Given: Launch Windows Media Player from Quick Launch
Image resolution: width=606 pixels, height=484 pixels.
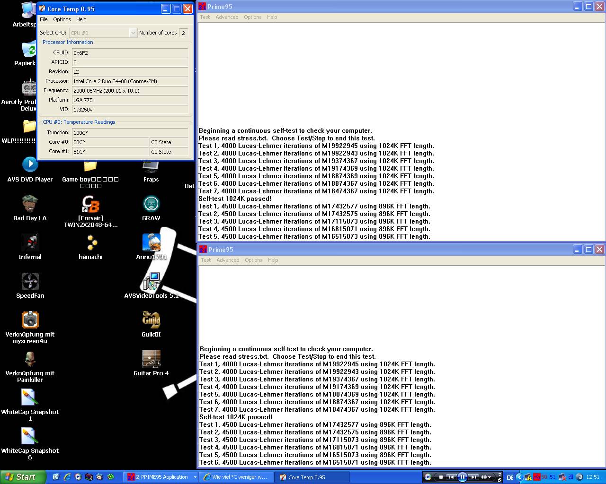Looking at the screenshot, I should pos(78,477).
